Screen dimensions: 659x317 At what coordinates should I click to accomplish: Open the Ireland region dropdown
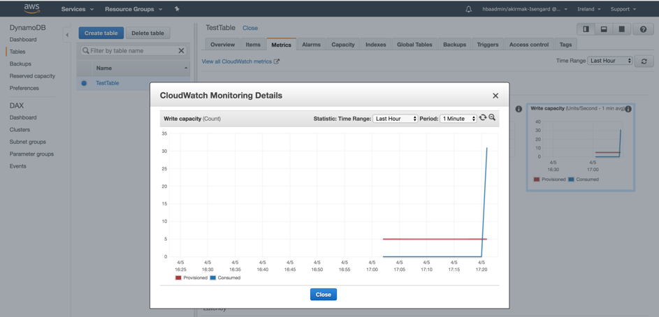point(588,9)
